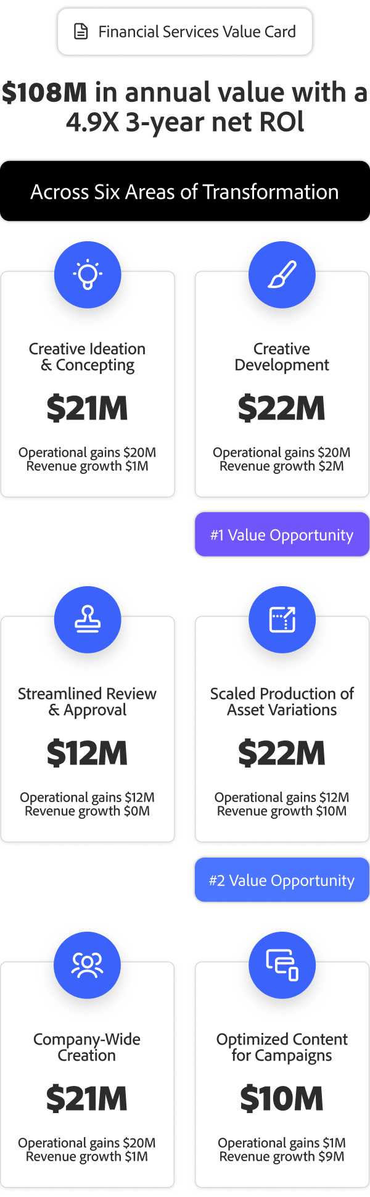Click the Optimized Content for Campaigns title
This screenshot has width=370, height=1197.
tap(282, 1047)
